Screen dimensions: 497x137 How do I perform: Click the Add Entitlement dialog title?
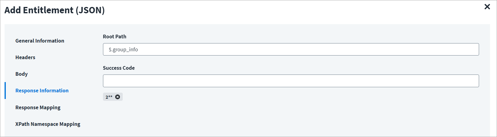(x=39, y=10)
